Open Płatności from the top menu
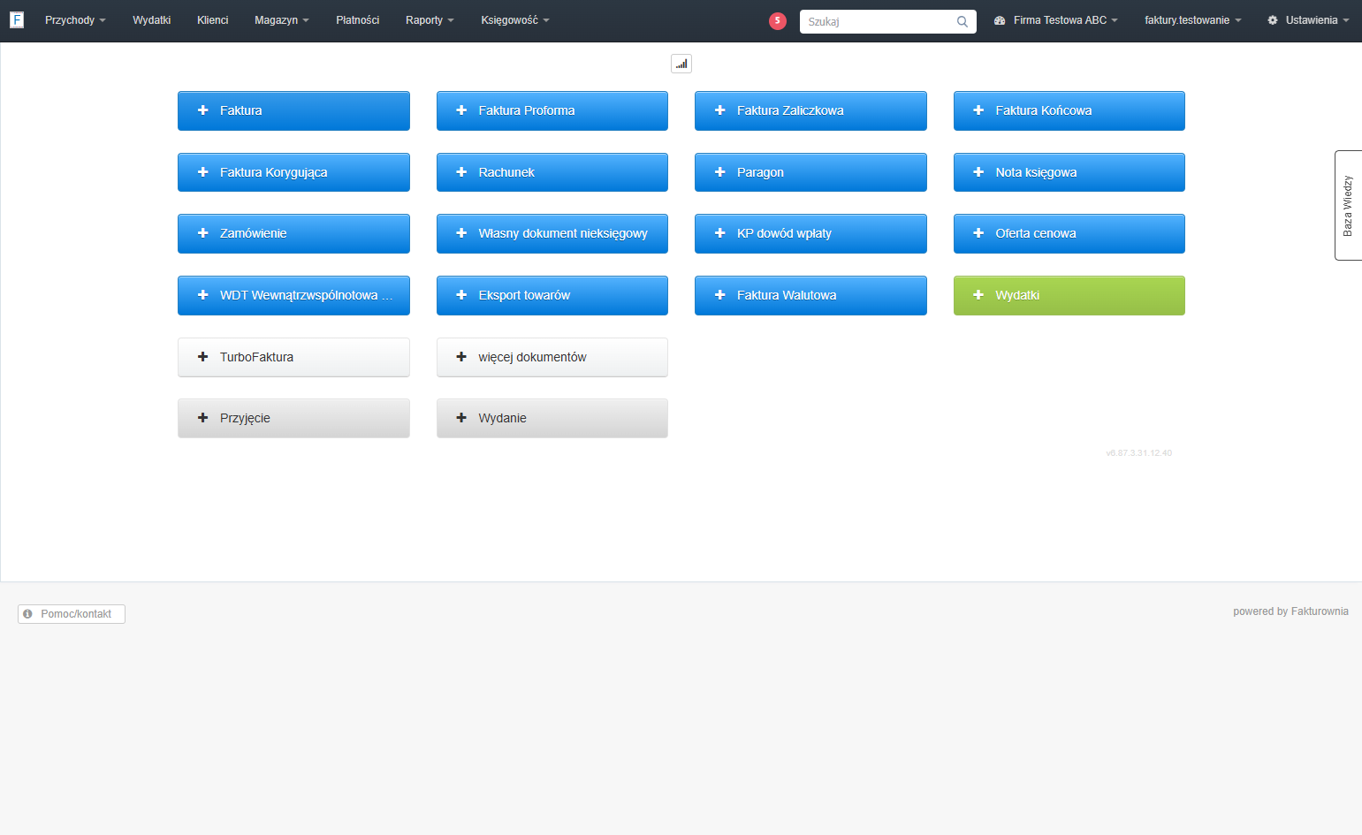Image resolution: width=1362 pixels, height=835 pixels. [358, 20]
